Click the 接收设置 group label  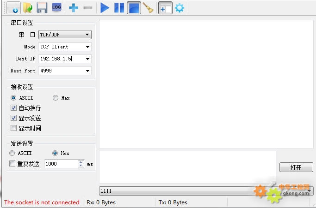[x=22, y=87]
